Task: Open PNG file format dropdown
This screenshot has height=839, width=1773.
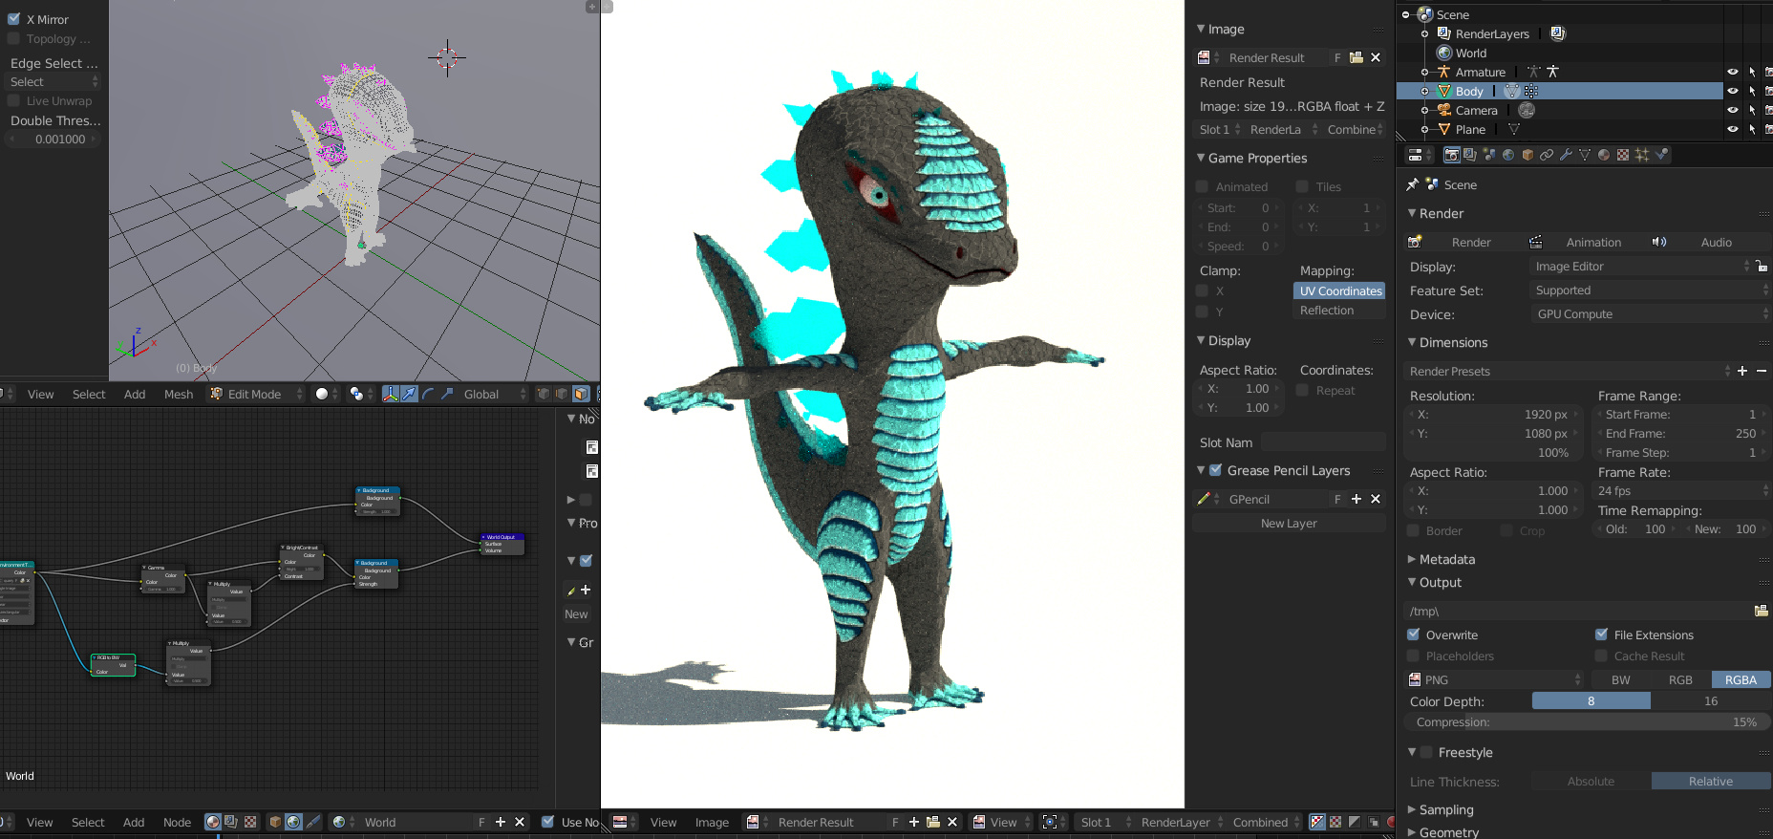Action: tap(1494, 680)
